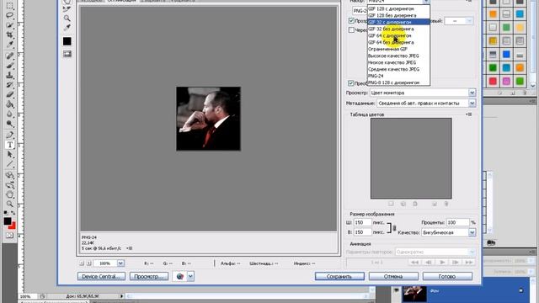This screenshot has width=539, height=303.
Task: Select the Quick Selection tool
Action: click(x=9, y=25)
